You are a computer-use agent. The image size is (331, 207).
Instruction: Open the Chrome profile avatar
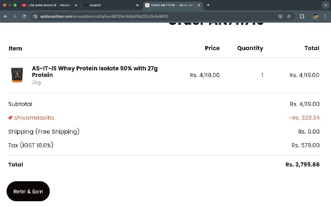[x=316, y=16]
